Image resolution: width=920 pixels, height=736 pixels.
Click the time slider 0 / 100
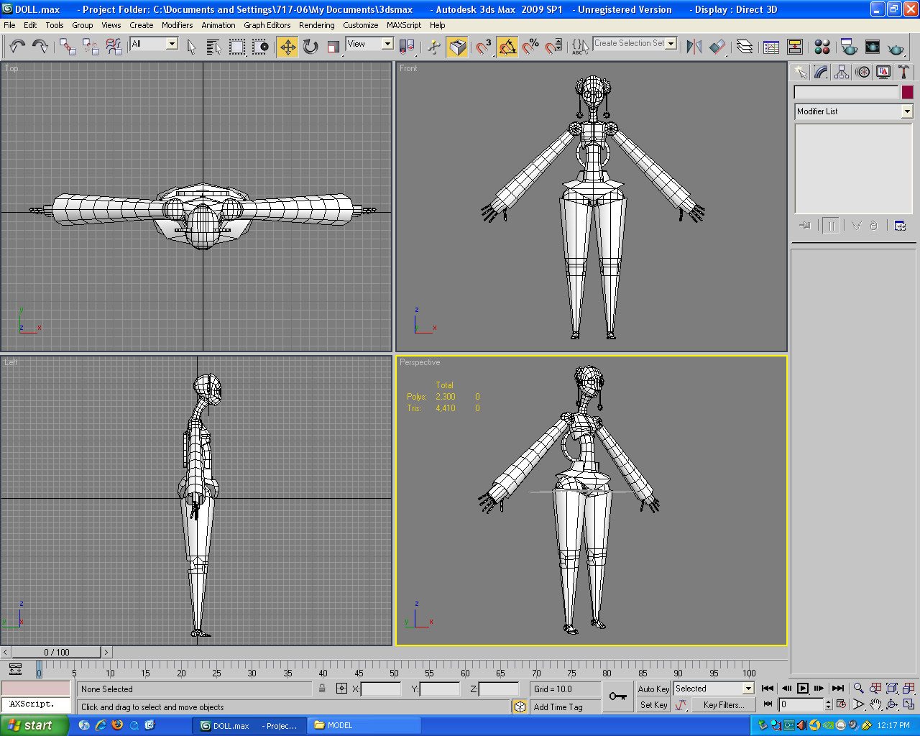[x=56, y=653]
